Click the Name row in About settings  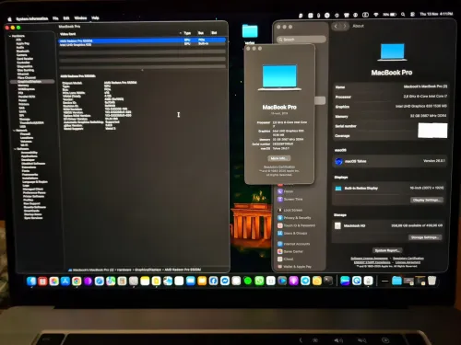[391, 87]
